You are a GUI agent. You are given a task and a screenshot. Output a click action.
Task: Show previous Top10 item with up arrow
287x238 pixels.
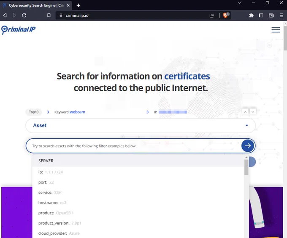point(245,112)
